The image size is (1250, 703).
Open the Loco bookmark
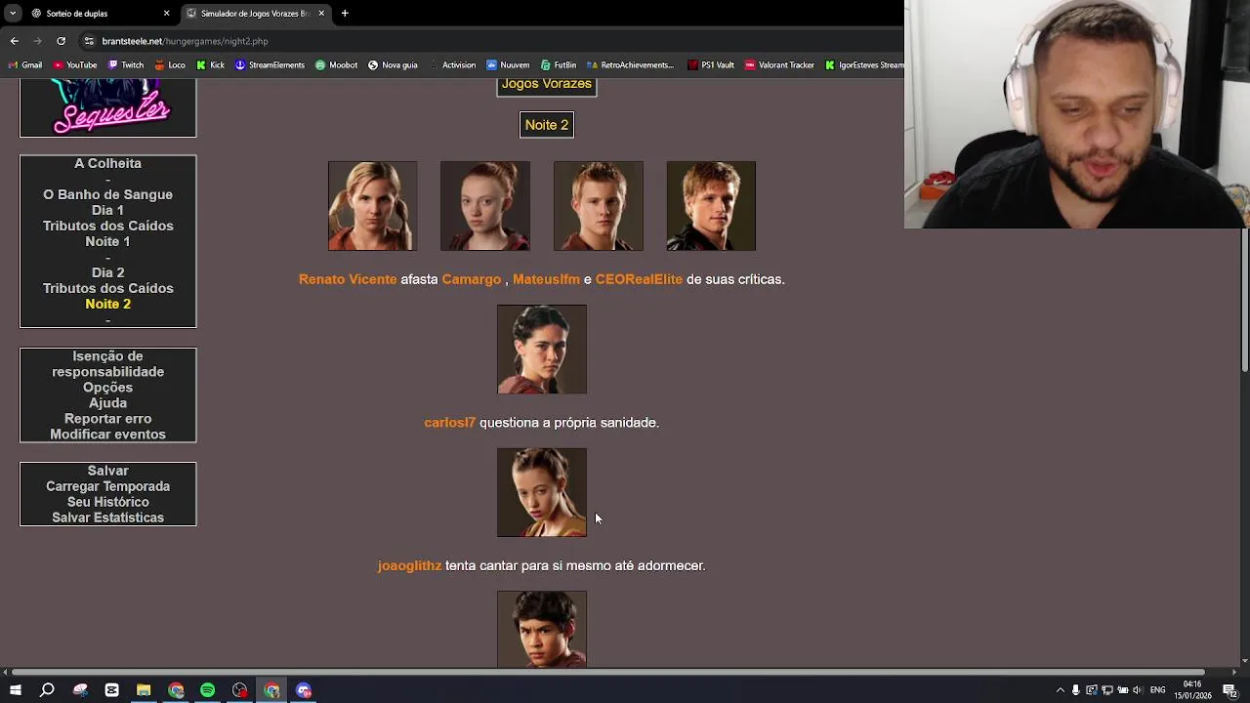click(x=170, y=65)
